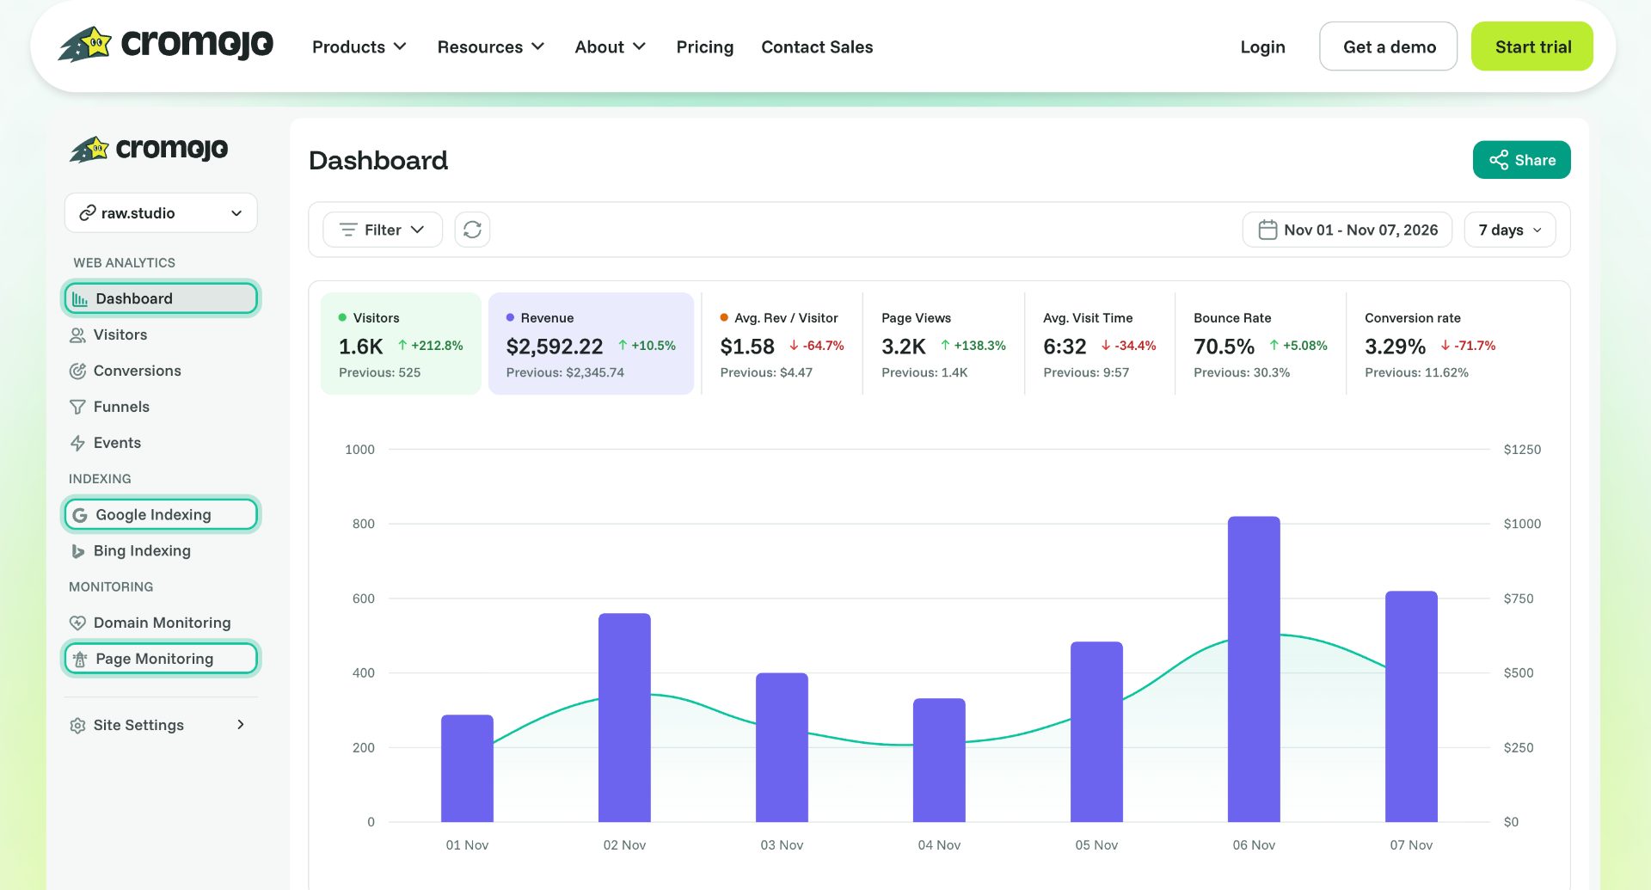The image size is (1651, 890).
Task: Open the 7 days period dropdown
Action: (1510, 230)
